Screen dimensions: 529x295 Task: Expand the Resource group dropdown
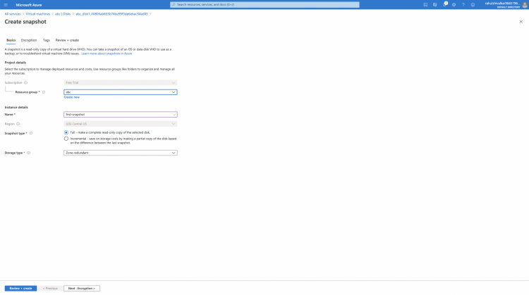click(120, 92)
